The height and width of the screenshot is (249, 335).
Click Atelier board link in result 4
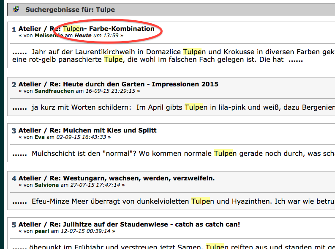(x=30, y=178)
